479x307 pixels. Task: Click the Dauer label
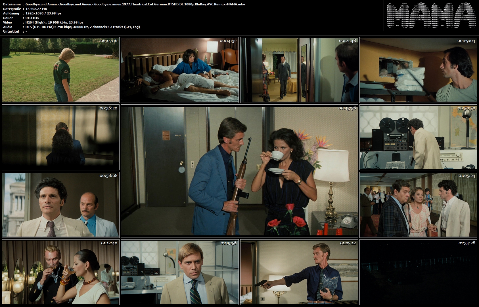(x=8, y=18)
